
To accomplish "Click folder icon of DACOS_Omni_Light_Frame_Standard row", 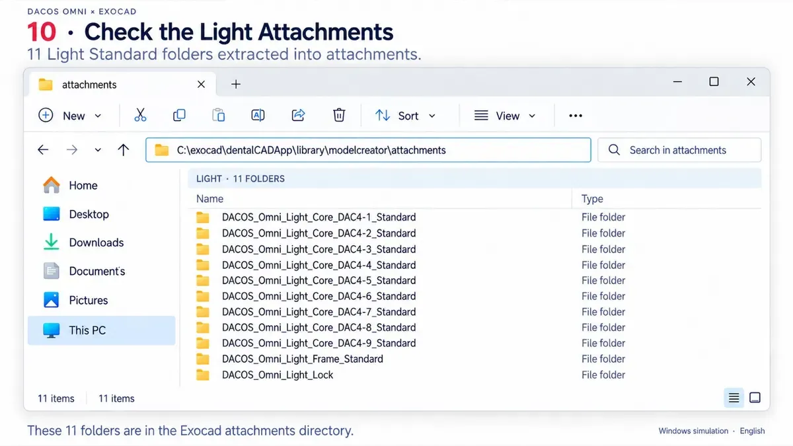I will pos(203,359).
